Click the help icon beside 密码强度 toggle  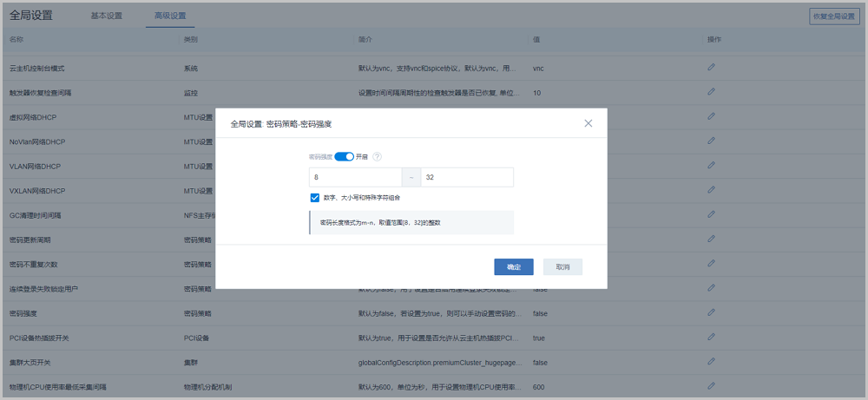pos(377,157)
